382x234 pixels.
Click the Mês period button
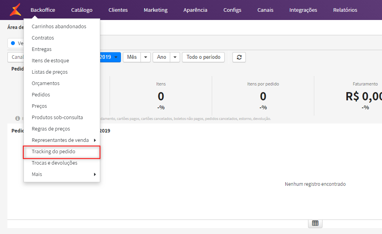[132, 57]
